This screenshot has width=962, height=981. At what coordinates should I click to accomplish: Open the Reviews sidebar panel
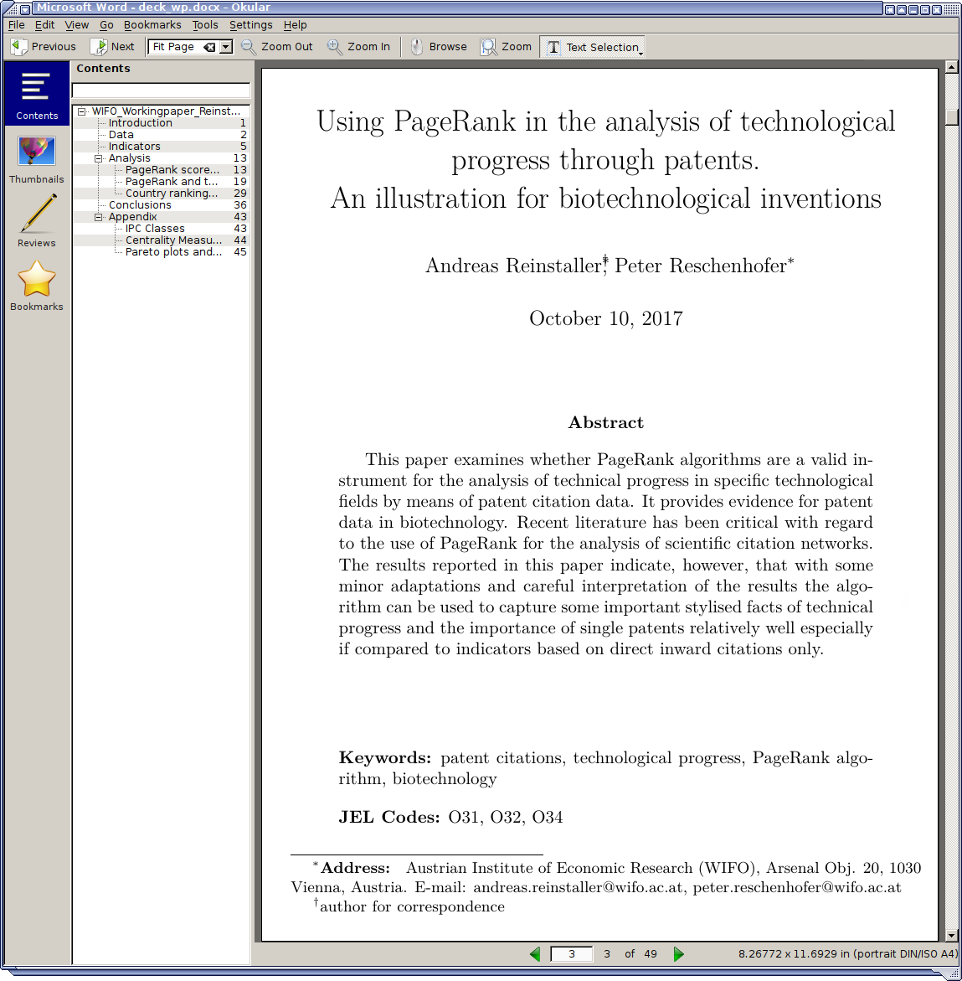37,221
